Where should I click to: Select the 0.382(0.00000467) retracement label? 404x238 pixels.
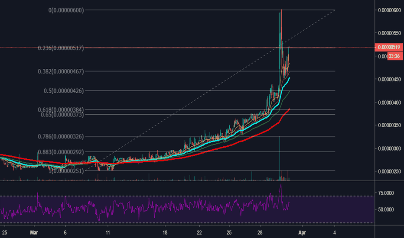[x=61, y=71]
